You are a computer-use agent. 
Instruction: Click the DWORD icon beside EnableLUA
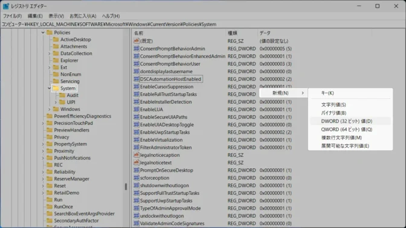click(136, 109)
